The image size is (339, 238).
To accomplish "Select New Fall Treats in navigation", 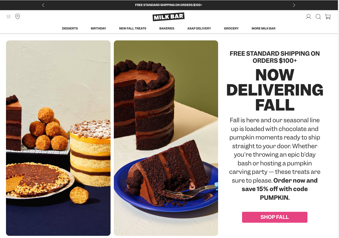I will coord(133,28).
